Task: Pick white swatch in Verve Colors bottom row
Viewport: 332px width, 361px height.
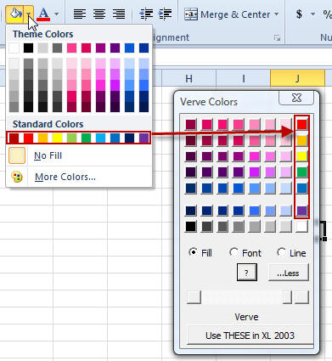Action: coord(302,227)
